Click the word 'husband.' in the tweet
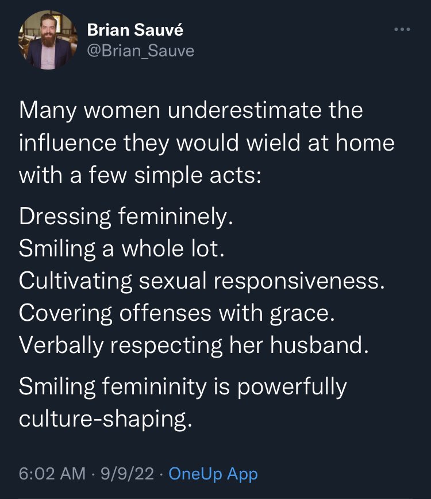Viewport: 431px width, 499px height. [x=320, y=345]
